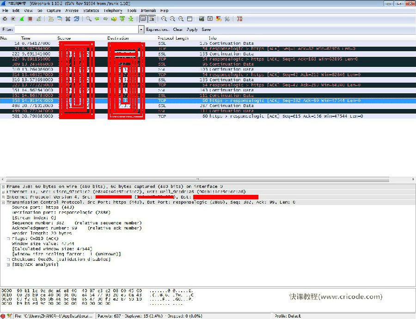
Task: Edit capture filters icon
Action: point(202,19)
